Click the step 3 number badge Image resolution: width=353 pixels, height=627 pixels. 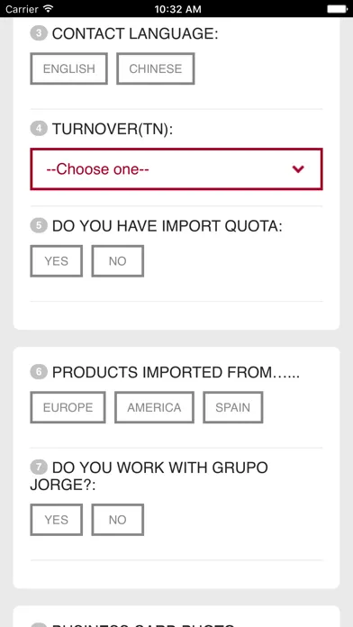[39, 33]
